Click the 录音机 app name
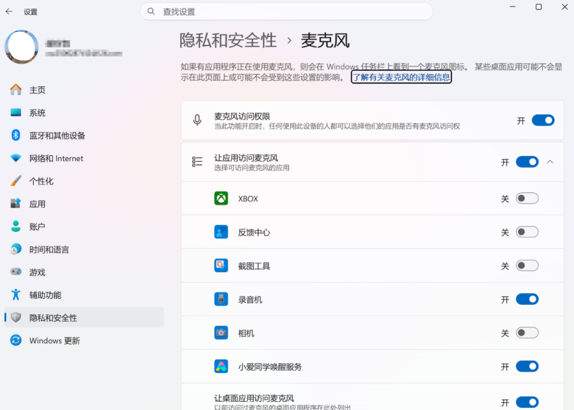The image size is (574, 410). (250, 300)
